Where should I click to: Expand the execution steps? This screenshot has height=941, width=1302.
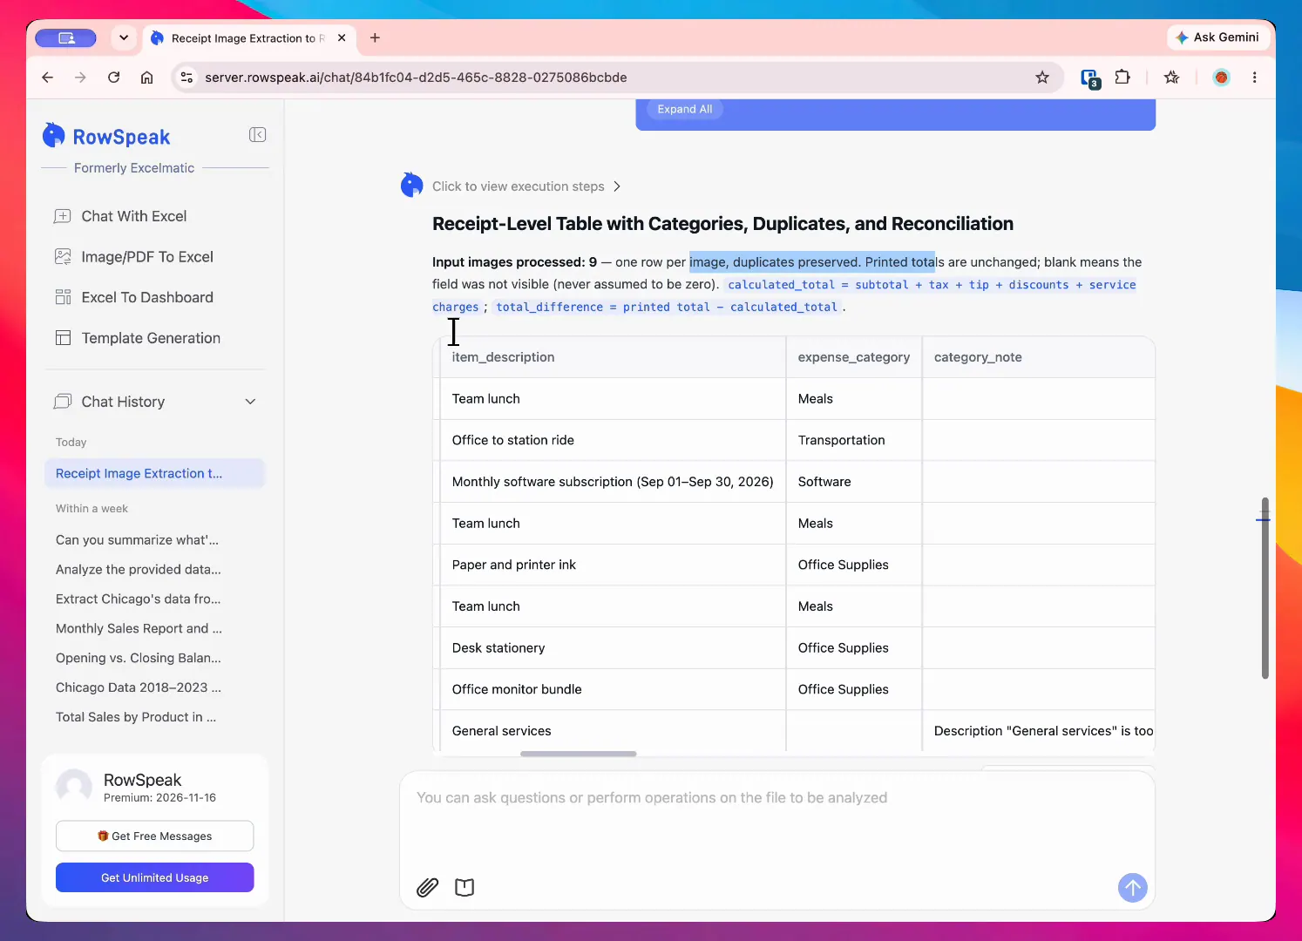coord(526,186)
